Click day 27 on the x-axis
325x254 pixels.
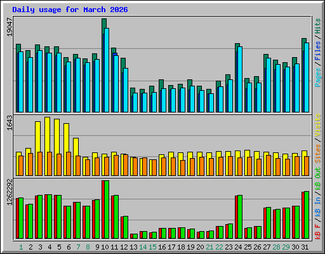[x=267, y=247]
